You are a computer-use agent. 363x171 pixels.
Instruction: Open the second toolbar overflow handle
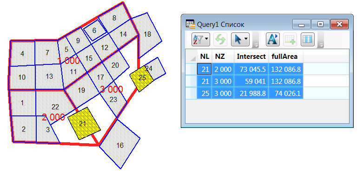click(x=320, y=40)
